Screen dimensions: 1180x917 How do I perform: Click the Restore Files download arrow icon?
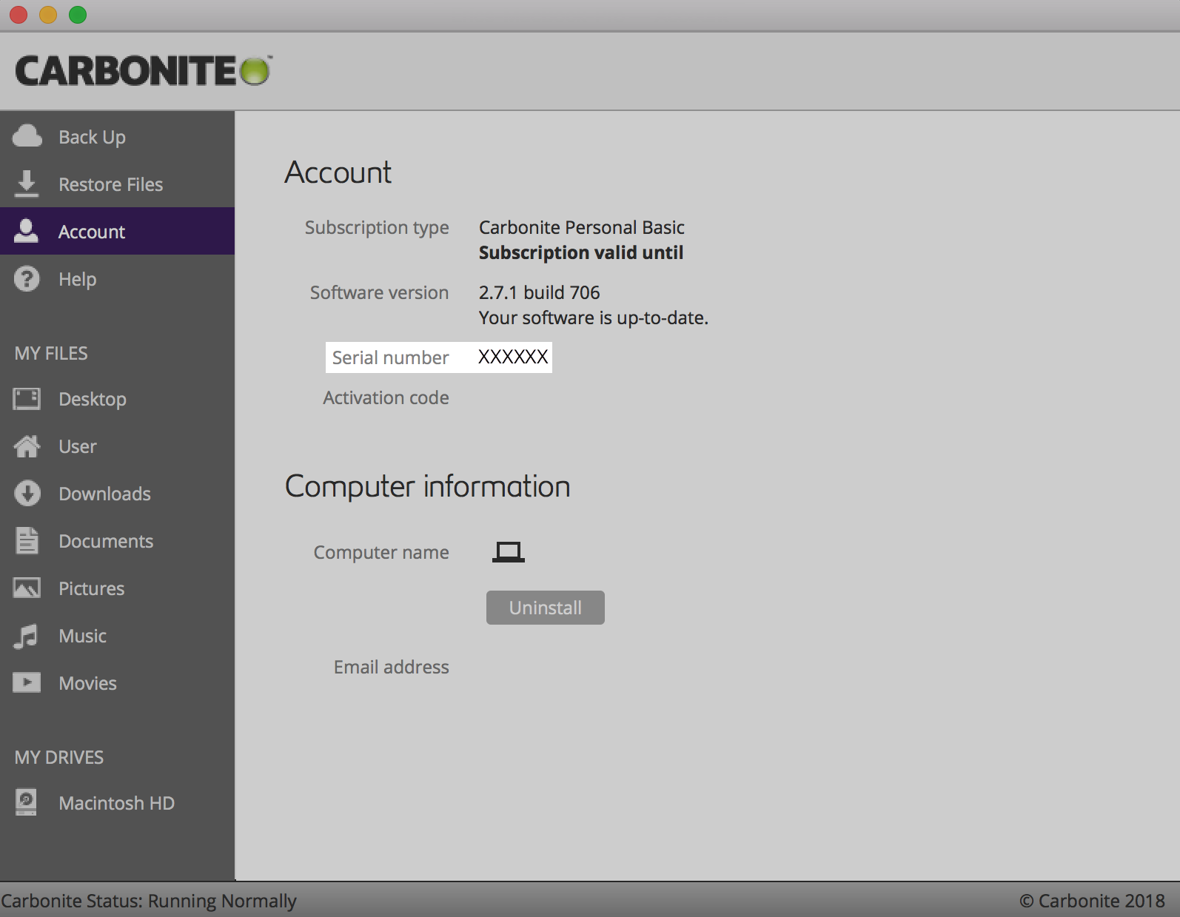tap(27, 184)
